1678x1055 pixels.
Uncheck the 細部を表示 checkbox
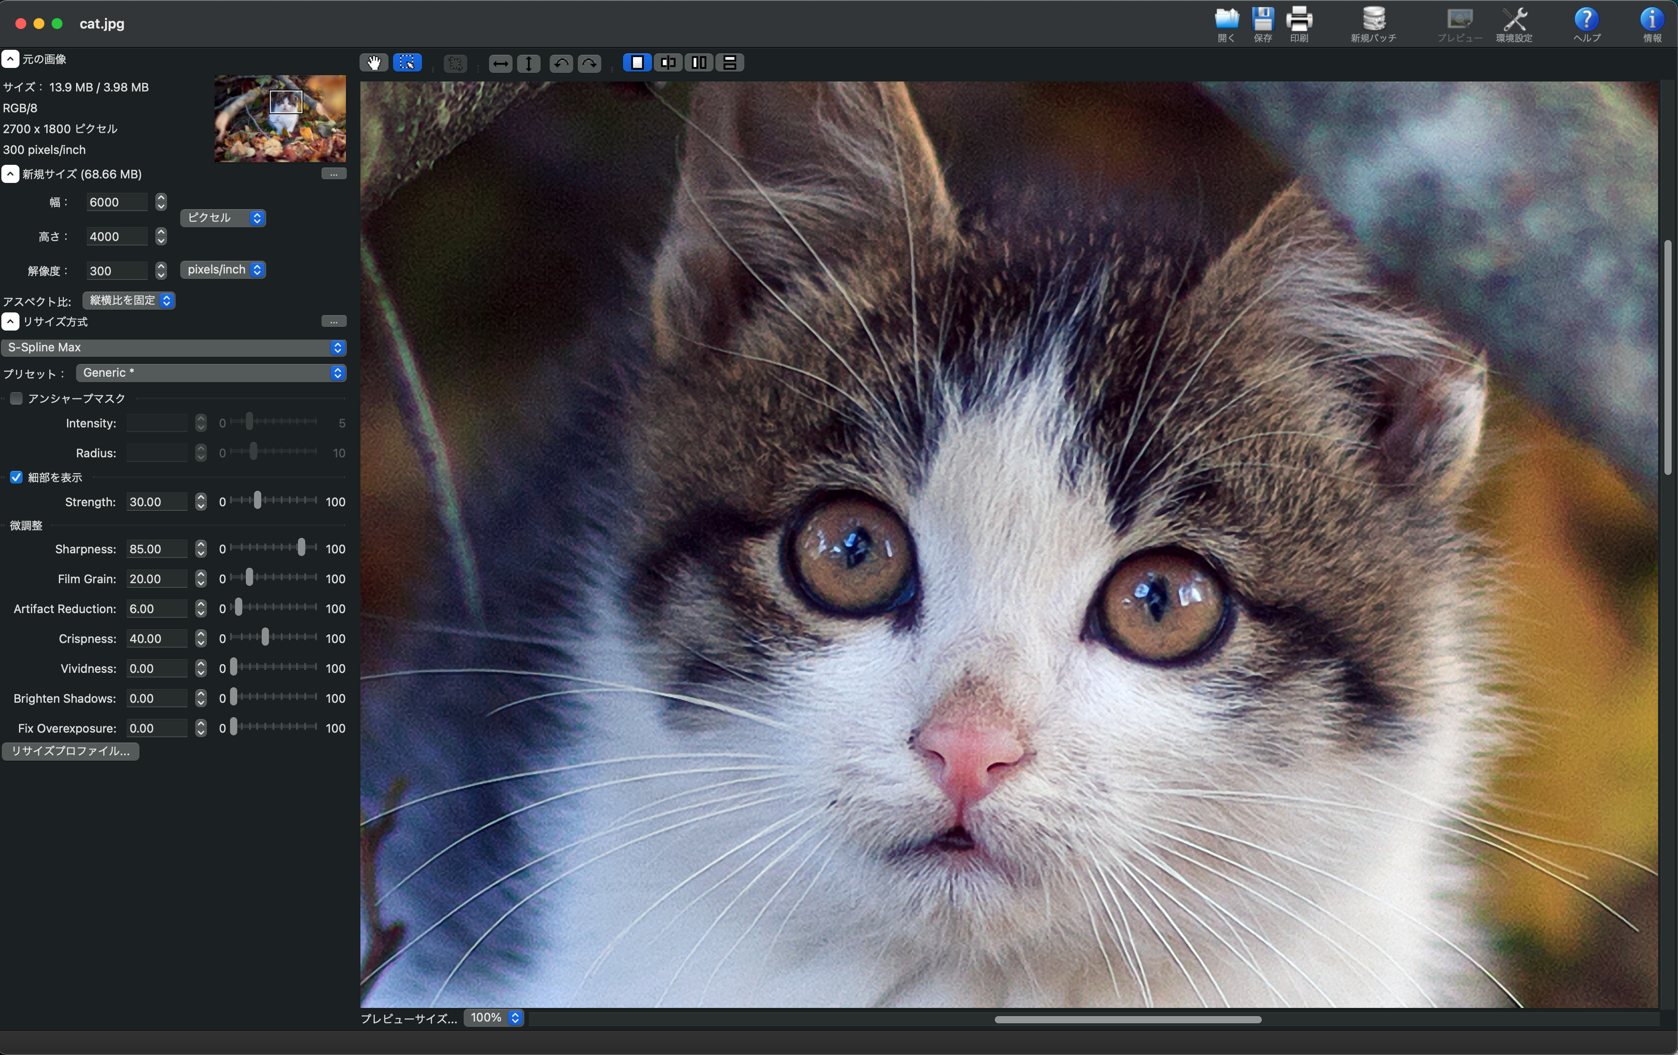[x=17, y=477]
